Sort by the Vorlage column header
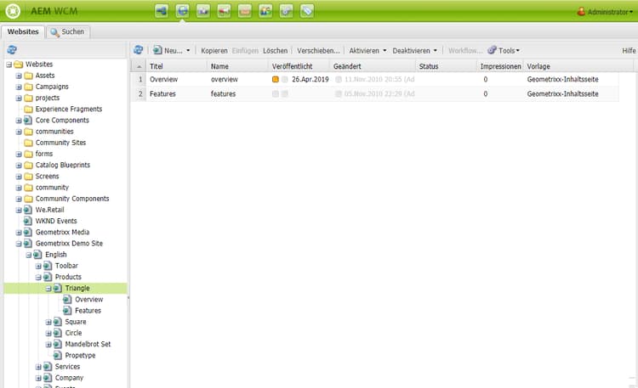The width and height of the screenshot is (638, 388). 578,66
